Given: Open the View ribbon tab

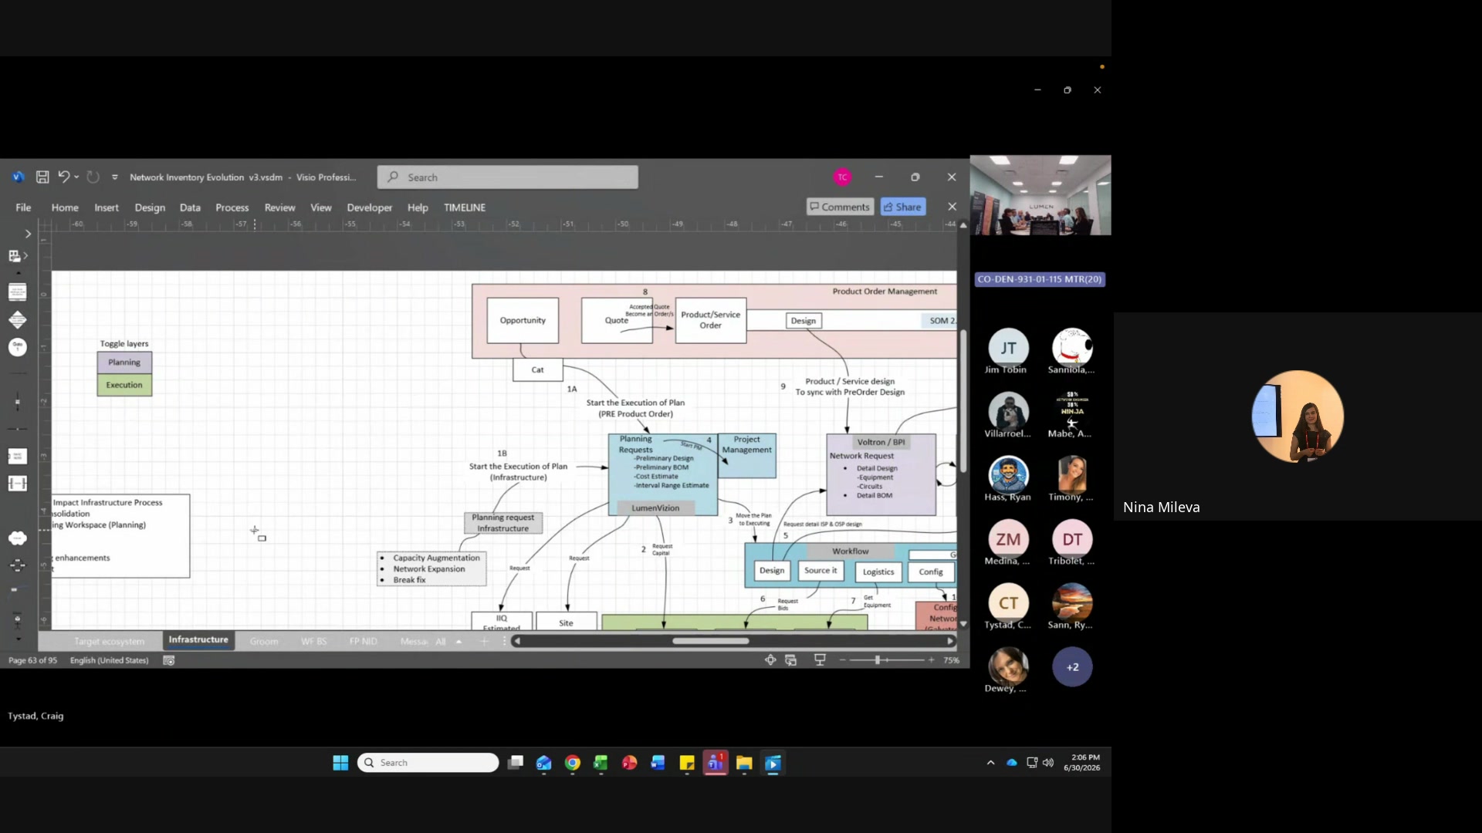Looking at the screenshot, I should [321, 207].
